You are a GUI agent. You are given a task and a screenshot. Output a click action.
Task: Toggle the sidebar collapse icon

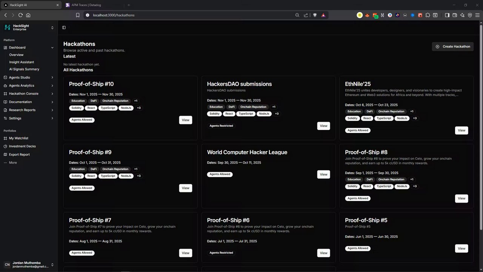tap(64, 28)
